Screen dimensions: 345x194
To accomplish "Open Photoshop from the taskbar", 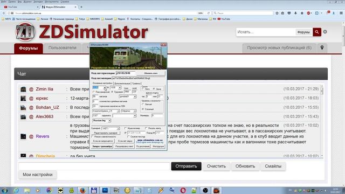I will pyautogui.click(x=105, y=190).
